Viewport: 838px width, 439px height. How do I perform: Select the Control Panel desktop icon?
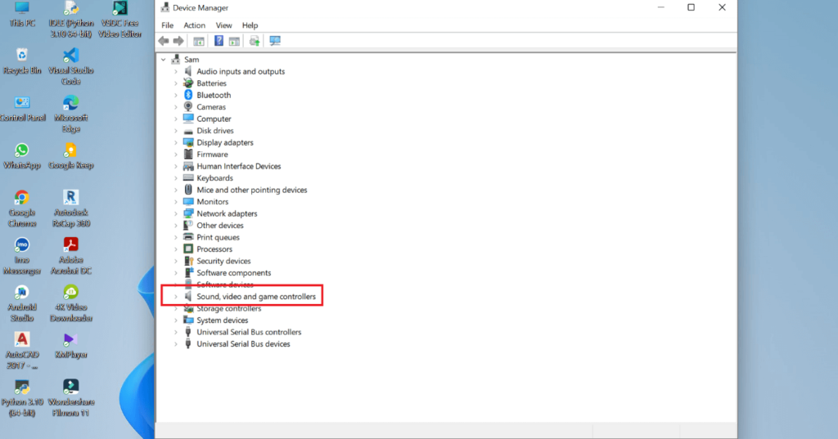click(x=22, y=109)
